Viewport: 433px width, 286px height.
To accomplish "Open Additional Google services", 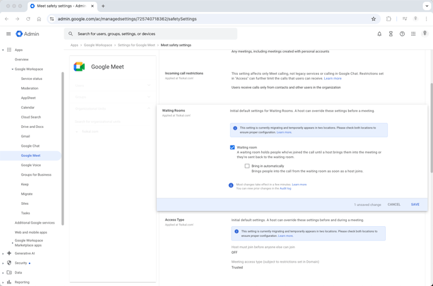I will click(35, 223).
